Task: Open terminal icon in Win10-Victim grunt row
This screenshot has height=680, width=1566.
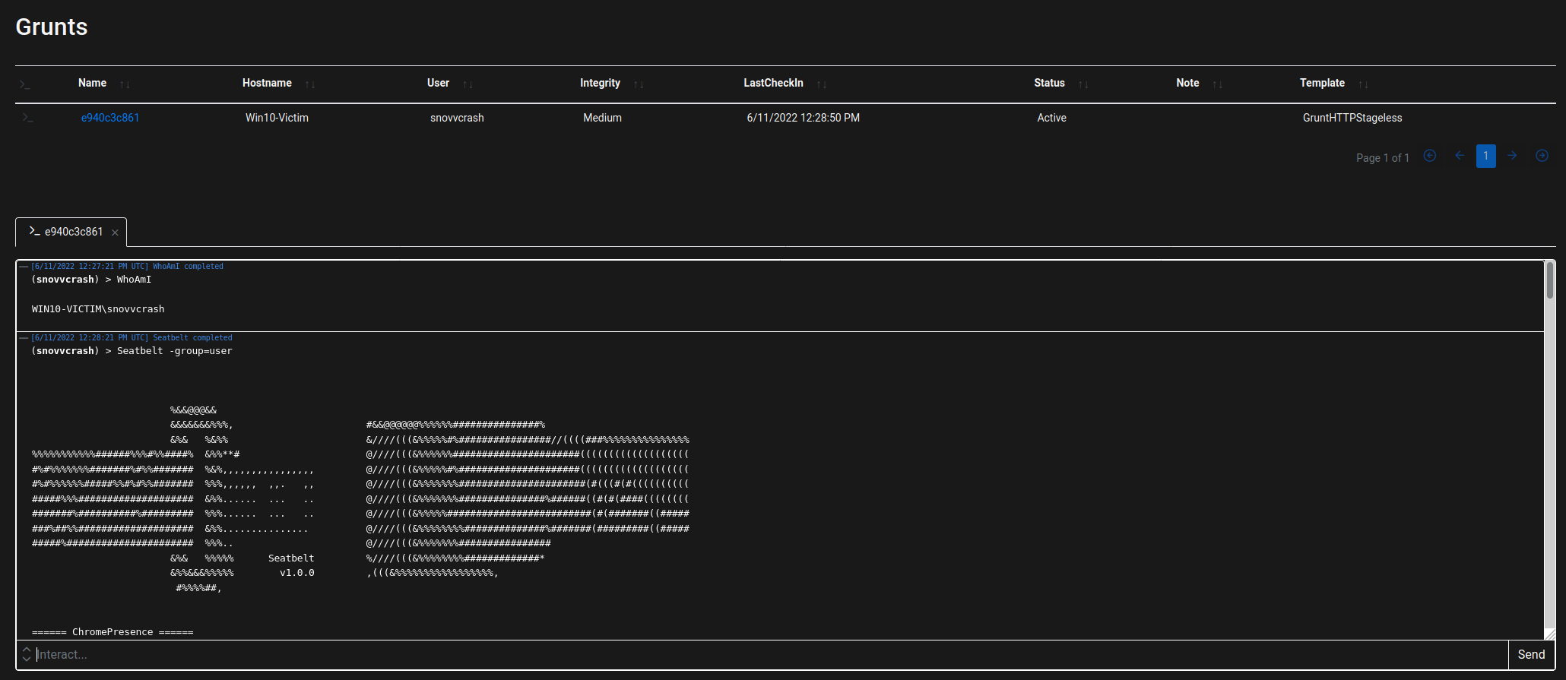Action: pos(27,118)
